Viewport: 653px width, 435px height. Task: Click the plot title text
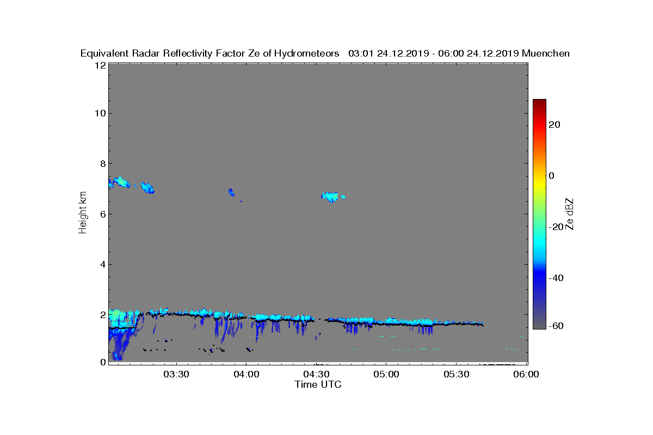(325, 53)
